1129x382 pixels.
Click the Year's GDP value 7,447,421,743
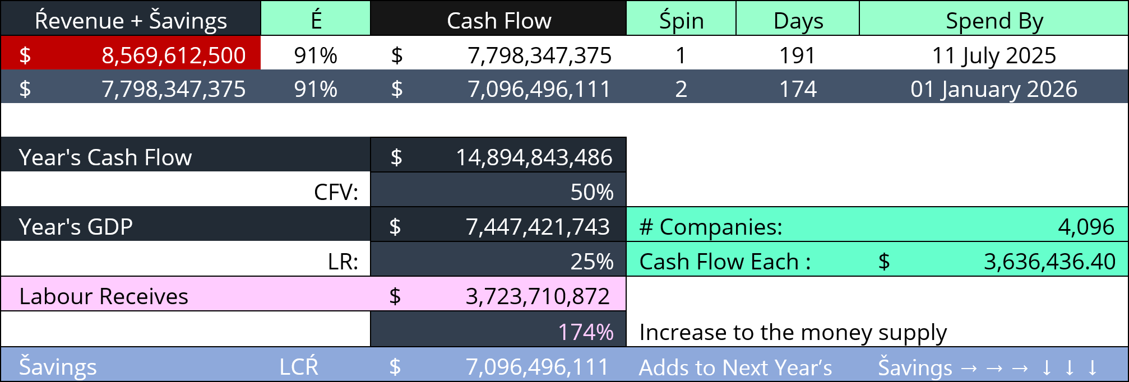pos(537,227)
